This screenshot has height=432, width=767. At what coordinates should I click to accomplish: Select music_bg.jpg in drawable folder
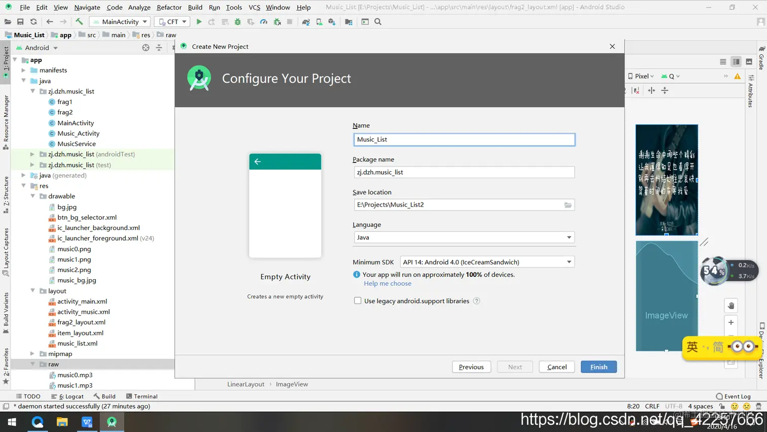click(77, 280)
